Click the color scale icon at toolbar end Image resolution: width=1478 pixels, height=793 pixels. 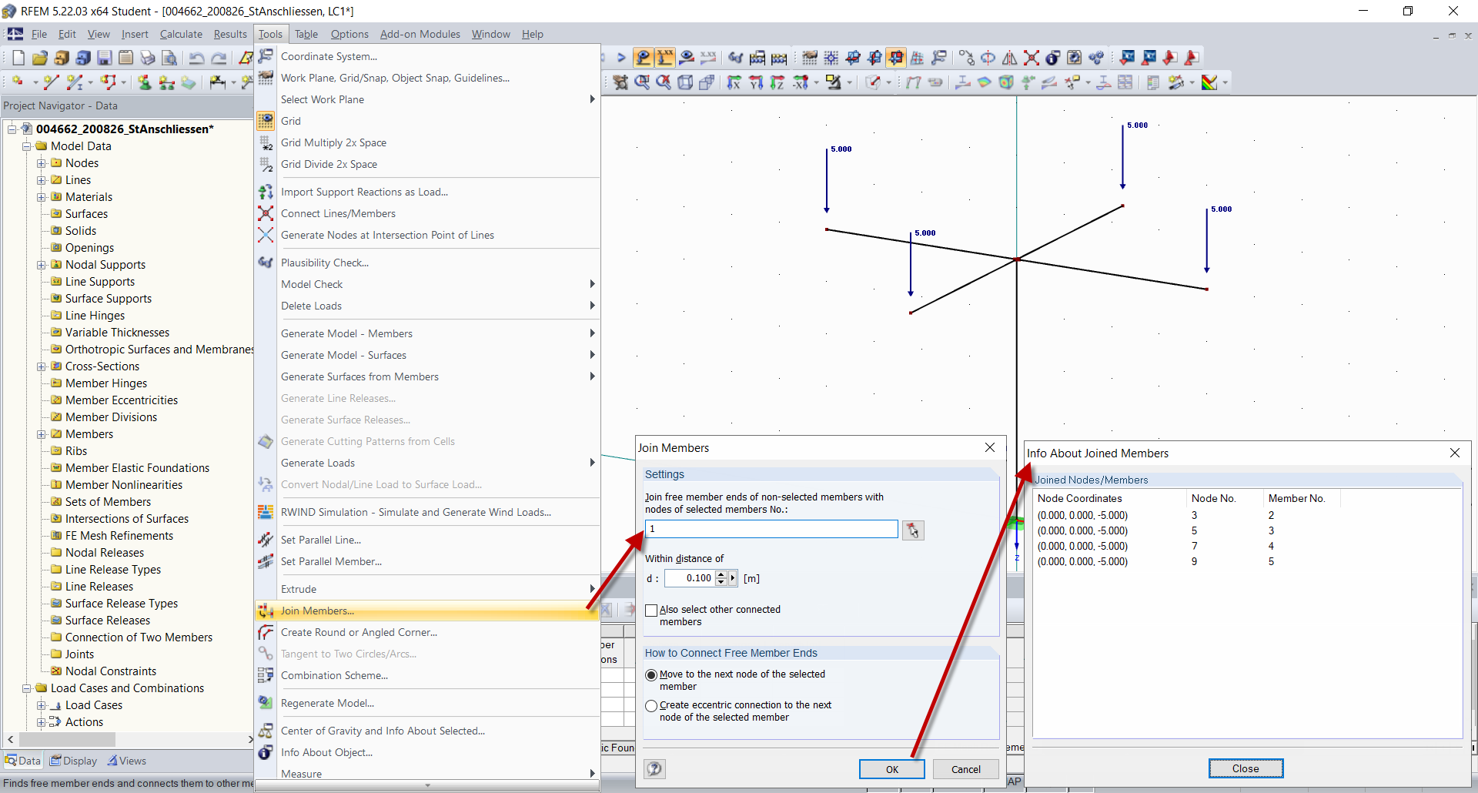coord(1210,82)
